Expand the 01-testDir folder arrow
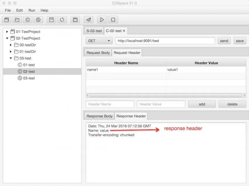 click(11, 52)
